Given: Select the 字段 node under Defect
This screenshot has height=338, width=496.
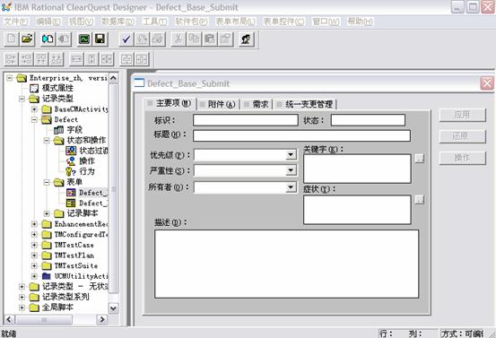Looking at the screenshot, I should coord(74,130).
